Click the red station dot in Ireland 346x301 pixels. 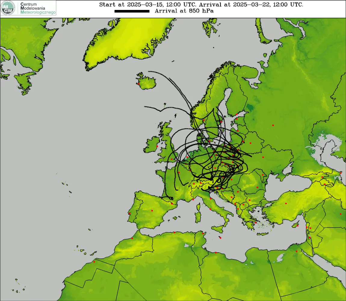(157, 146)
